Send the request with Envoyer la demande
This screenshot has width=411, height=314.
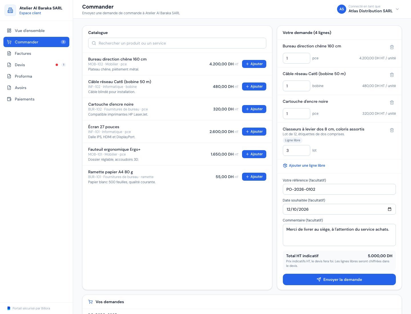click(339, 279)
